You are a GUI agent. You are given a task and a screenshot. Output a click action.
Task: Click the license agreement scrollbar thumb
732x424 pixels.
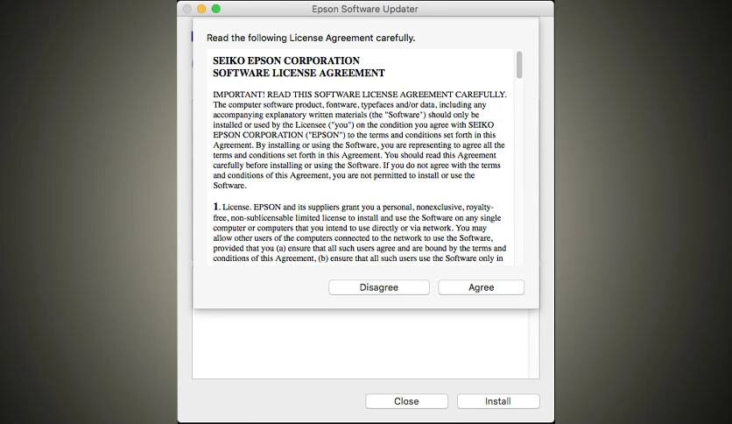point(519,65)
